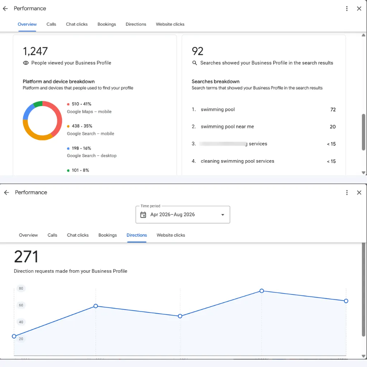The height and width of the screenshot is (367, 367).
Task: Click blue legend dot for Google Search desktop
Action: point(68,148)
